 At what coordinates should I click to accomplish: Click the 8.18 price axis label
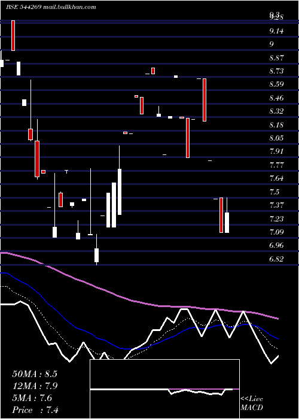click(x=276, y=125)
